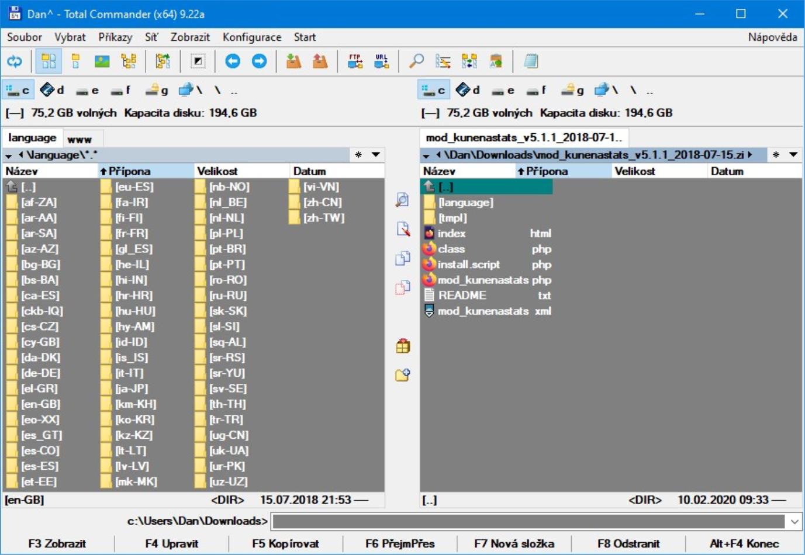Go forward with the blue right arrow
Viewport: 805px width, 555px height.
pos(259,61)
